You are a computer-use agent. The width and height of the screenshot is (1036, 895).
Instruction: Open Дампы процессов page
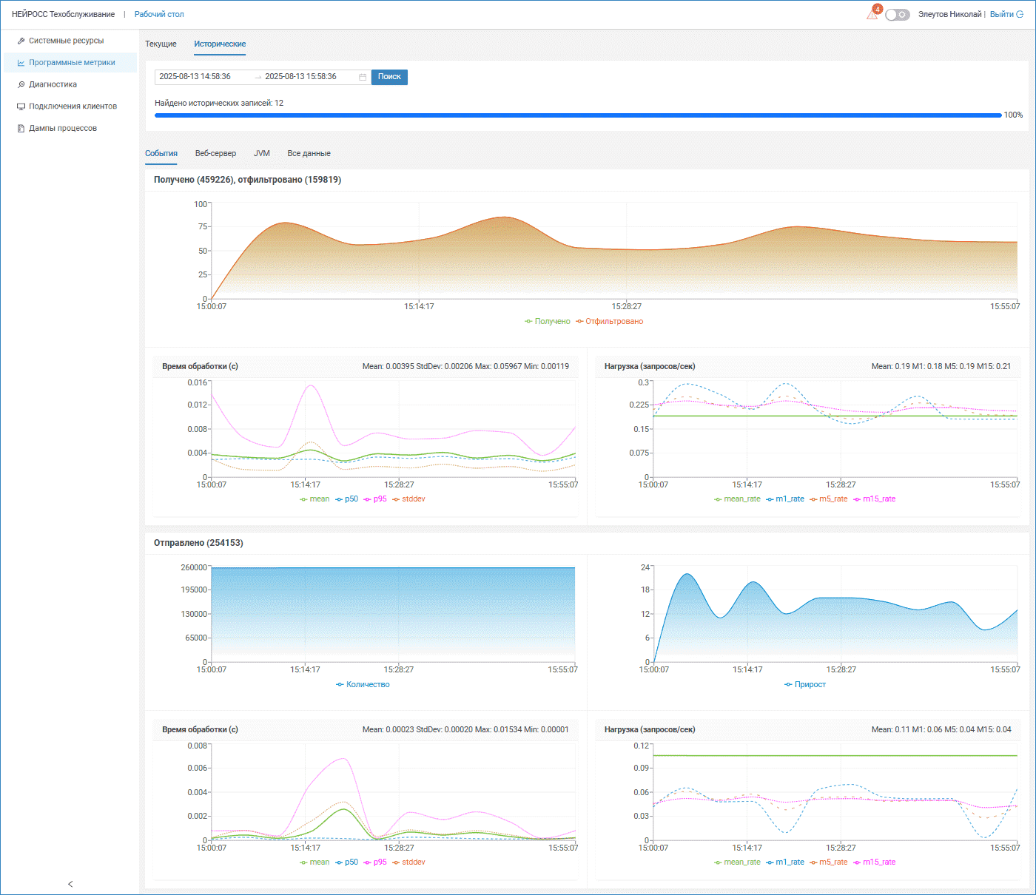(62, 129)
